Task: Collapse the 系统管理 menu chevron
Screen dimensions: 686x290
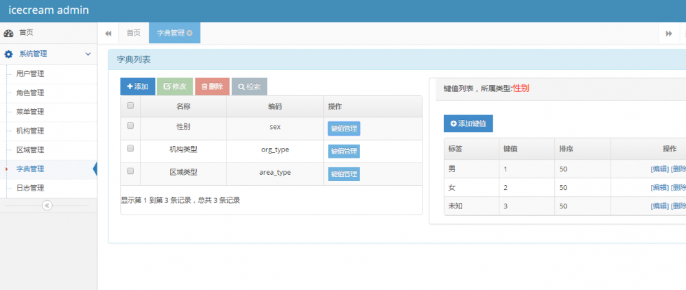Action: point(88,54)
